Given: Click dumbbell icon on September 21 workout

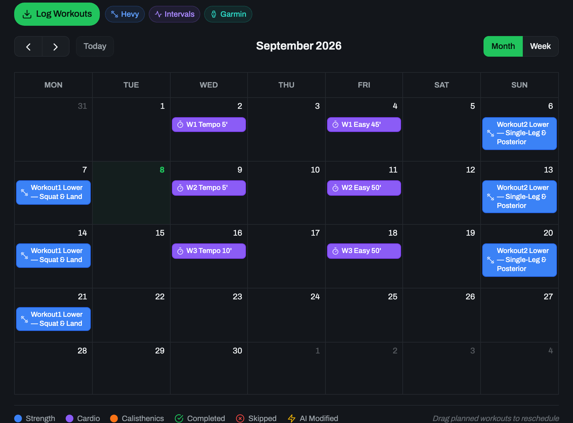Looking at the screenshot, I should [24, 319].
